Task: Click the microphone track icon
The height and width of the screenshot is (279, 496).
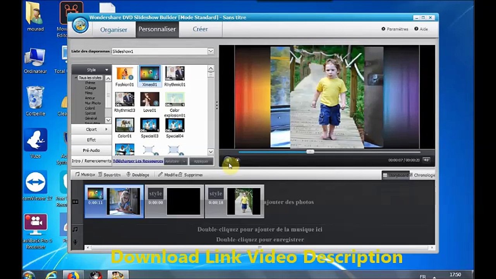Action: point(76,242)
